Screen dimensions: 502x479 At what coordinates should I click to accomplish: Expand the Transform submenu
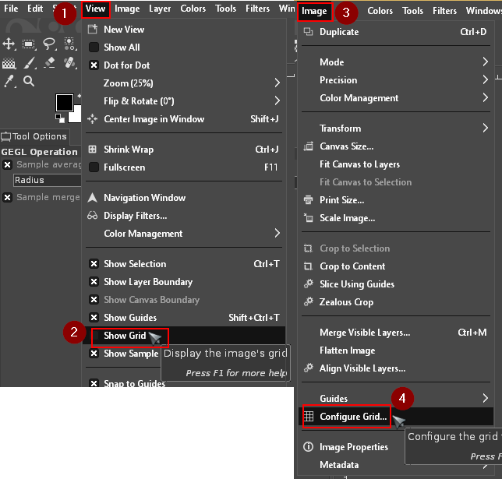398,129
